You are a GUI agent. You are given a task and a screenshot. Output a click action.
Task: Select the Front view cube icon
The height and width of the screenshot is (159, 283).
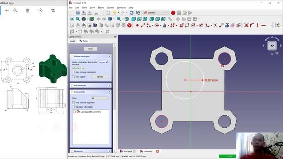pyautogui.click(x=134, y=19)
